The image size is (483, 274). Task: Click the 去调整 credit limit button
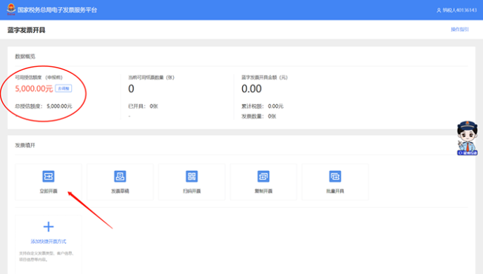point(63,89)
